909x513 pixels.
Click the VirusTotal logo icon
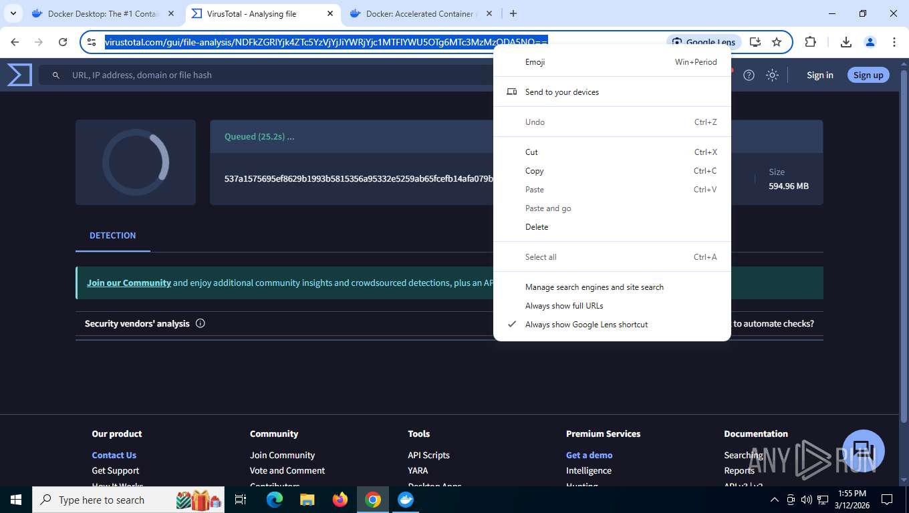(x=19, y=75)
